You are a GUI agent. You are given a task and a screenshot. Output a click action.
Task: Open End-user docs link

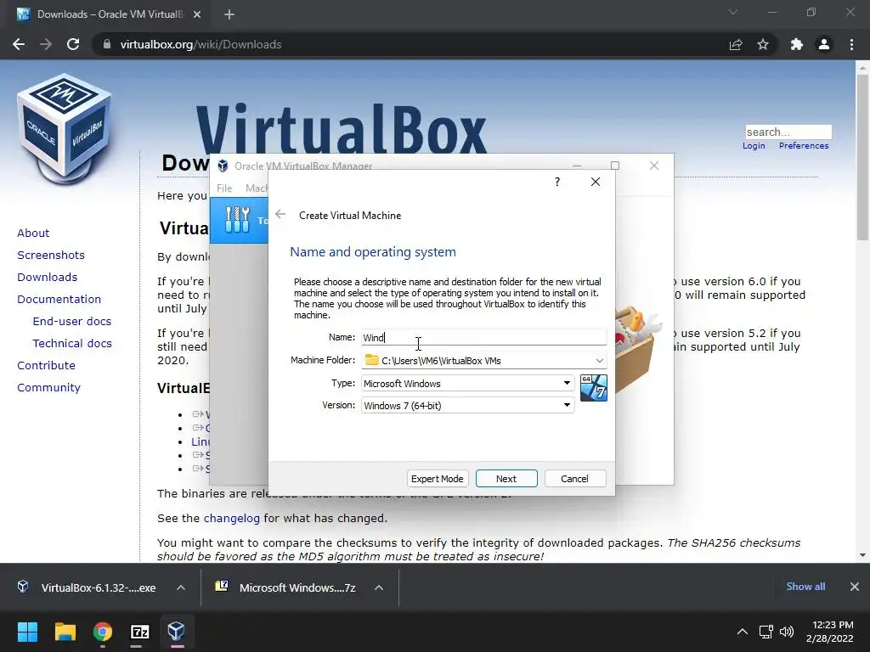point(72,321)
